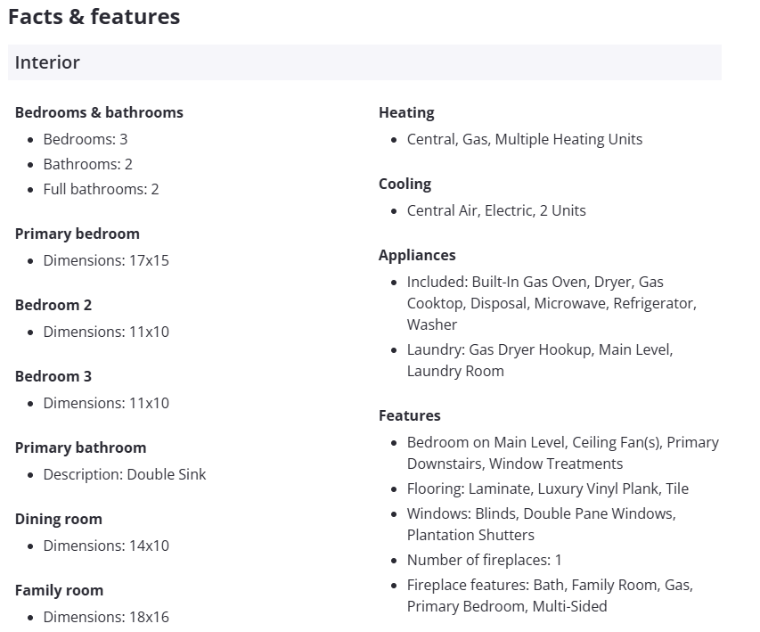Image resolution: width=760 pixels, height=632 pixels.
Task: Click Central, Gas, Multiple Heating Units text
Action: coord(525,139)
